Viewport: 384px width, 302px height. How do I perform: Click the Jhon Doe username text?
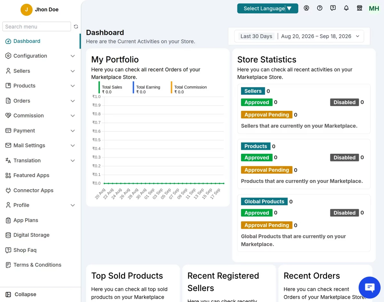coord(47,10)
